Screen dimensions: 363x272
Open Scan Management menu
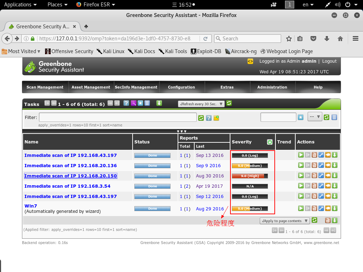(45, 87)
